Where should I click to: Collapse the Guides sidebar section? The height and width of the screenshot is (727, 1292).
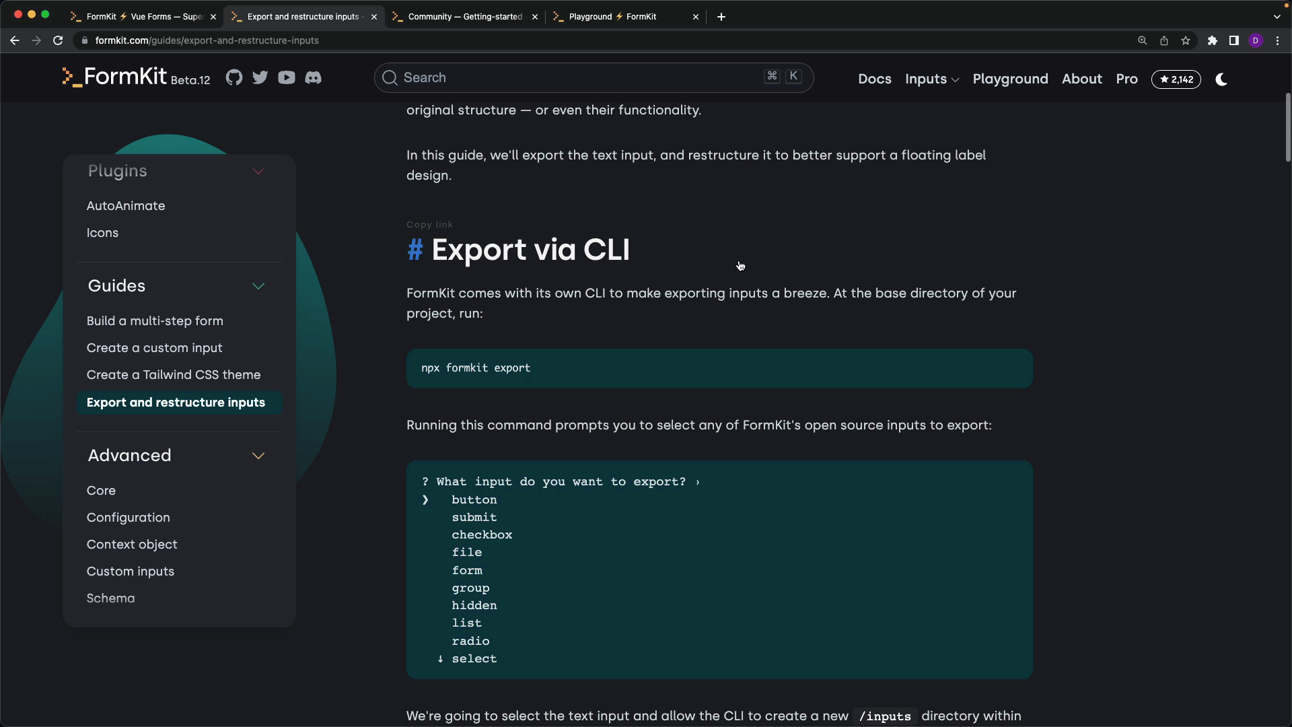click(258, 286)
